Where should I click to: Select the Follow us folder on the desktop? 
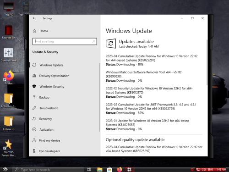click(9, 123)
